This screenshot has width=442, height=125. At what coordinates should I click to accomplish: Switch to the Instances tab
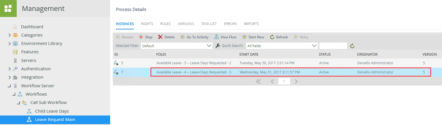125,24
